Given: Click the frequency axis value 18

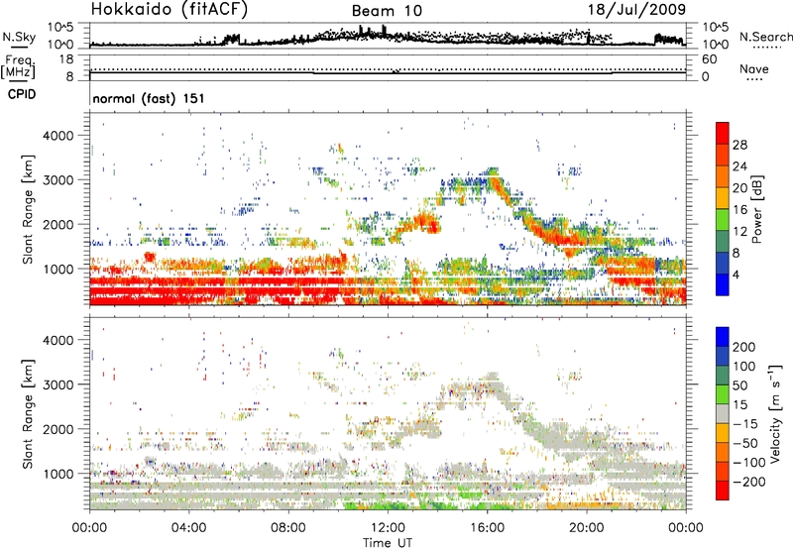Looking at the screenshot, I should [65, 59].
